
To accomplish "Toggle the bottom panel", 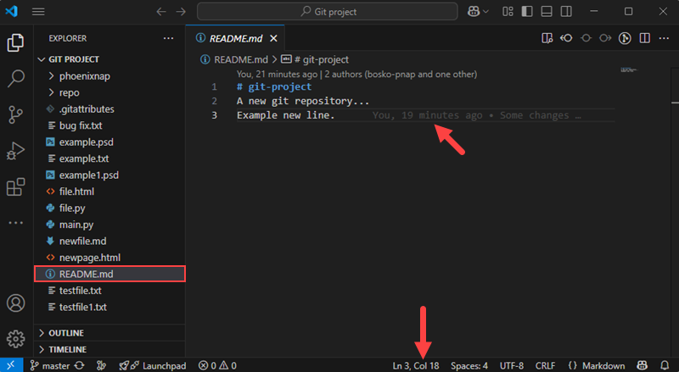I will coord(547,12).
